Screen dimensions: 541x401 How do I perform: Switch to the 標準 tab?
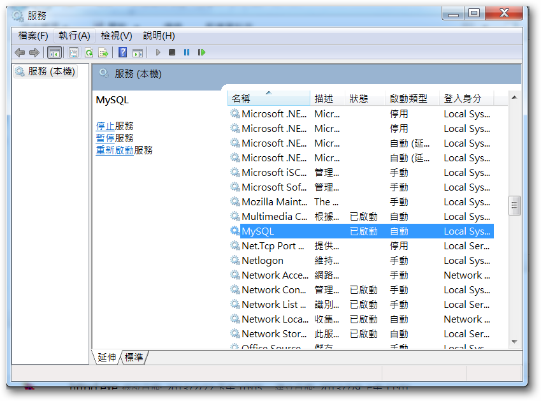coord(134,357)
